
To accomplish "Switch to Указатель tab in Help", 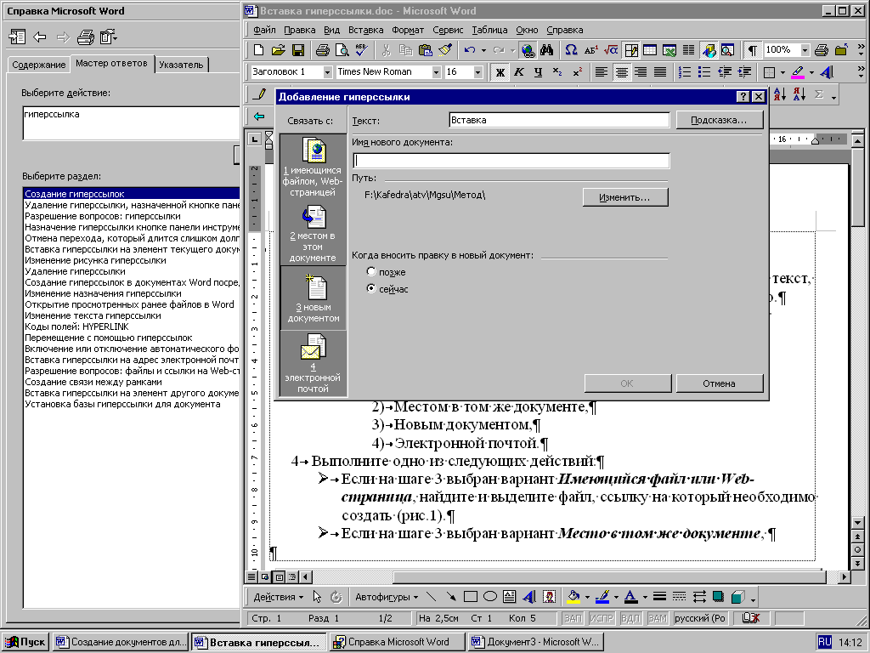I will tap(181, 65).
